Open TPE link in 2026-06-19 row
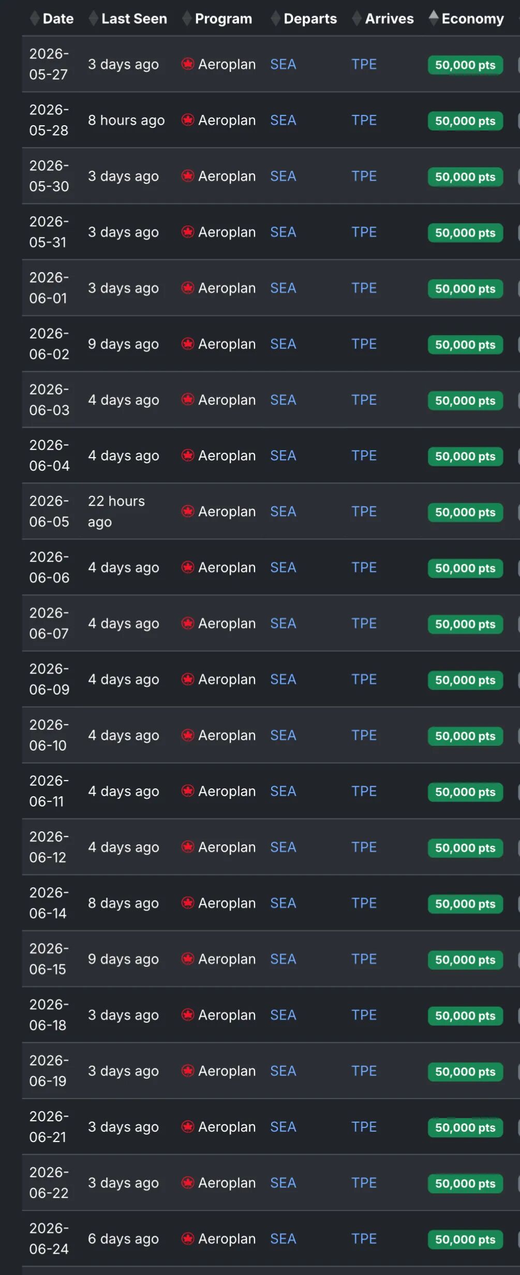 (x=364, y=1071)
